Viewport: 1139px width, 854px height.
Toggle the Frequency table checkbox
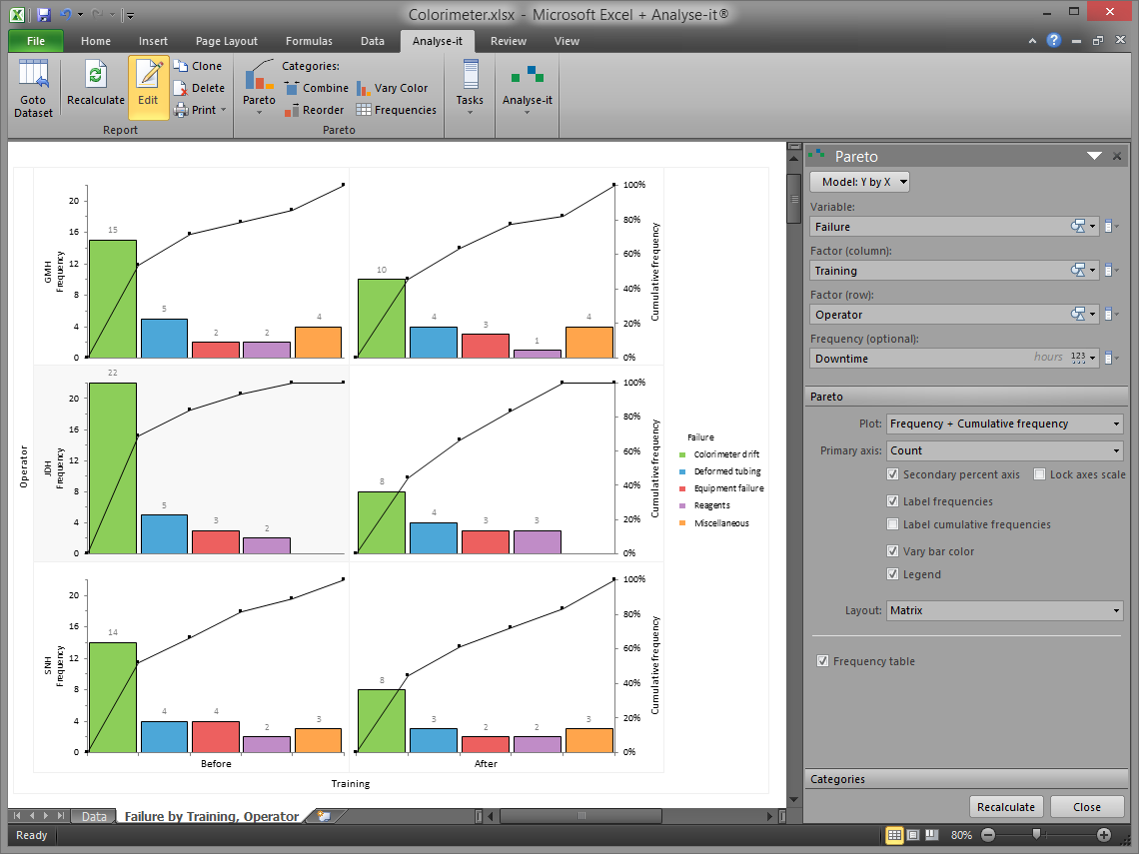click(x=823, y=661)
